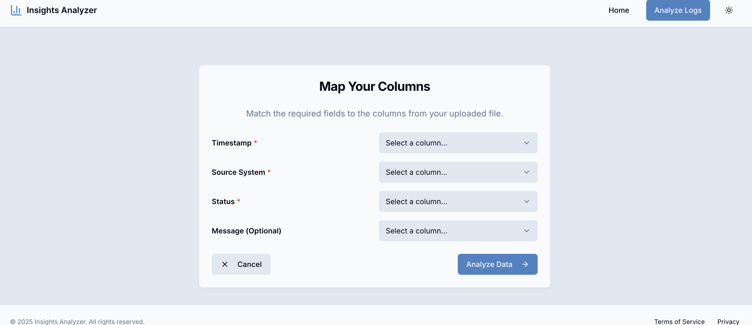Toggle the theme switcher in the header
The height and width of the screenshot is (325, 752).
tap(729, 10)
